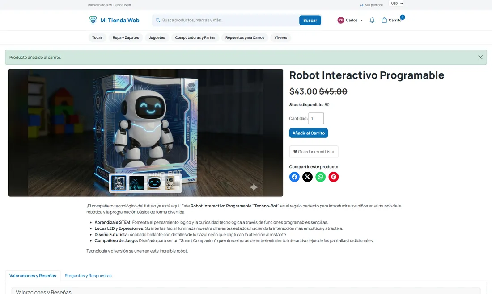Image resolution: width=492 pixels, height=294 pixels.
Task: Select the Computadoras y Partes category
Action: pos(195,37)
